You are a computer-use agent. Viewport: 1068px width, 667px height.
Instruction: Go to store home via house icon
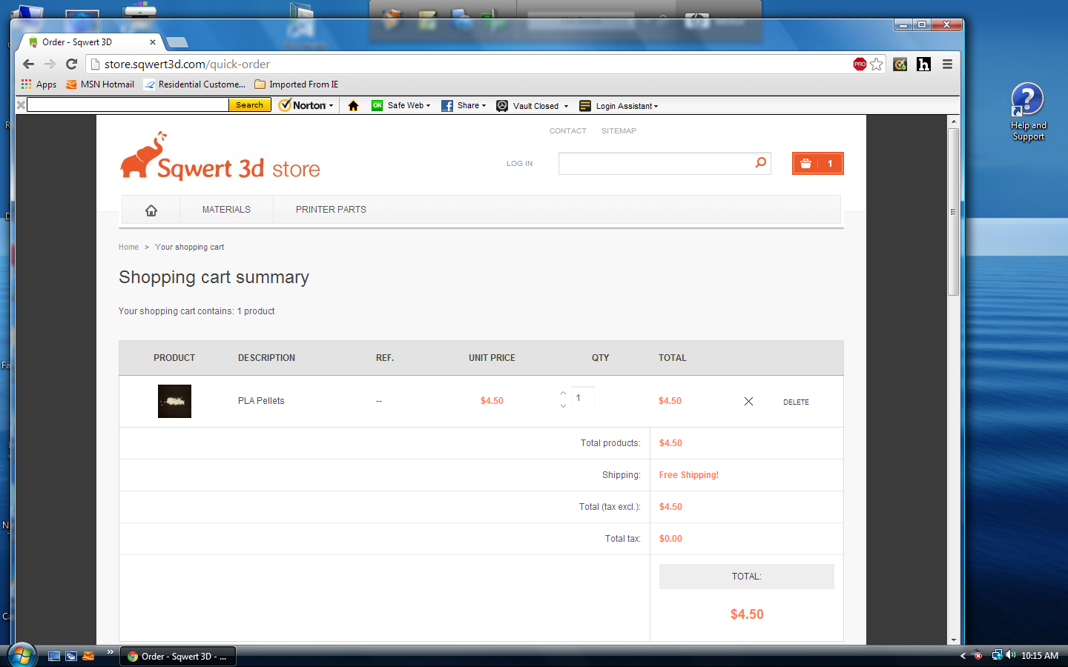[x=151, y=210]
